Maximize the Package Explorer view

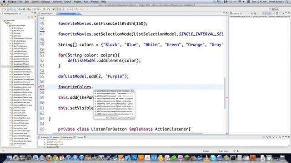(x=35, y=13)
